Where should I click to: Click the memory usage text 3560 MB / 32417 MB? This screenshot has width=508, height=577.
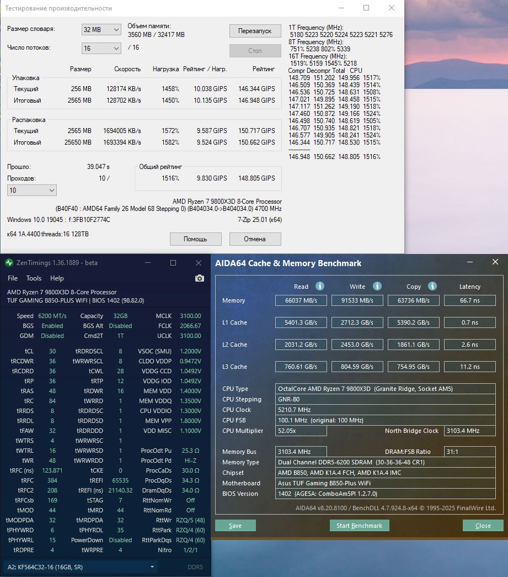pyautogui.click(x=156, y=35)
